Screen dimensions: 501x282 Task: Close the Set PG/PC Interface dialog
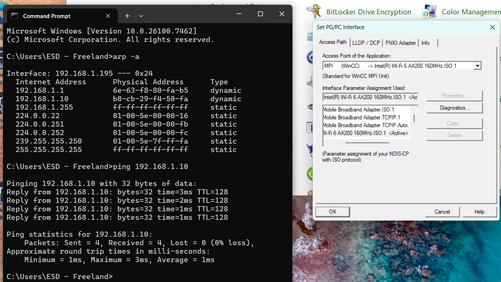coord(492,27)
